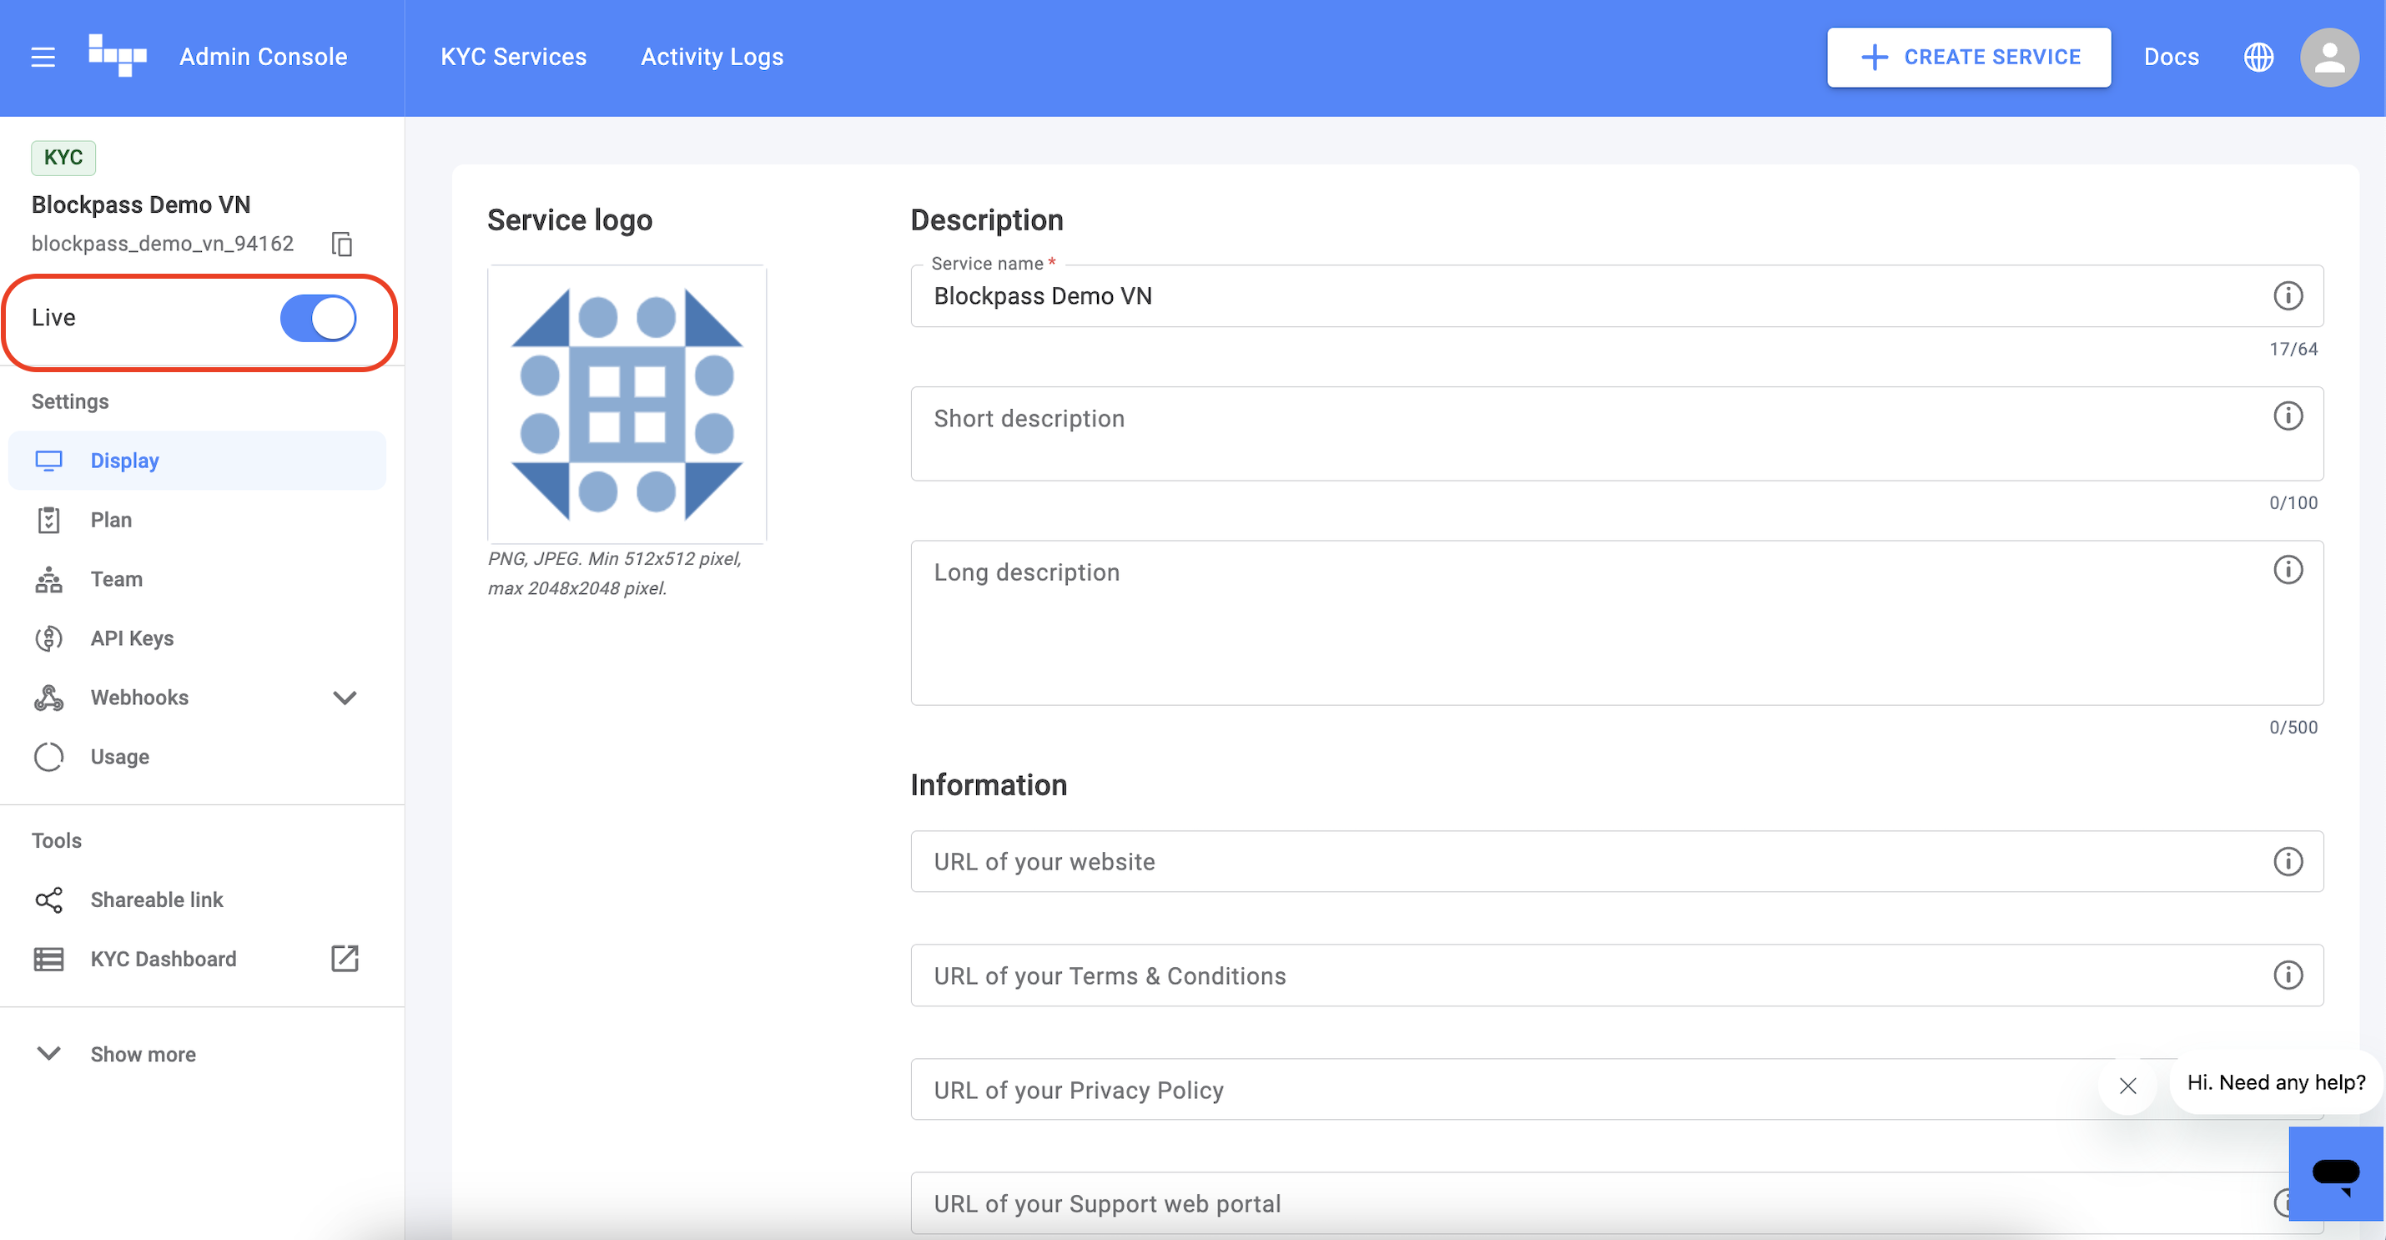Screen dimensions: 2386x1240
Task: Click info icon for website URL
Action: click(x=2287, y=862)
